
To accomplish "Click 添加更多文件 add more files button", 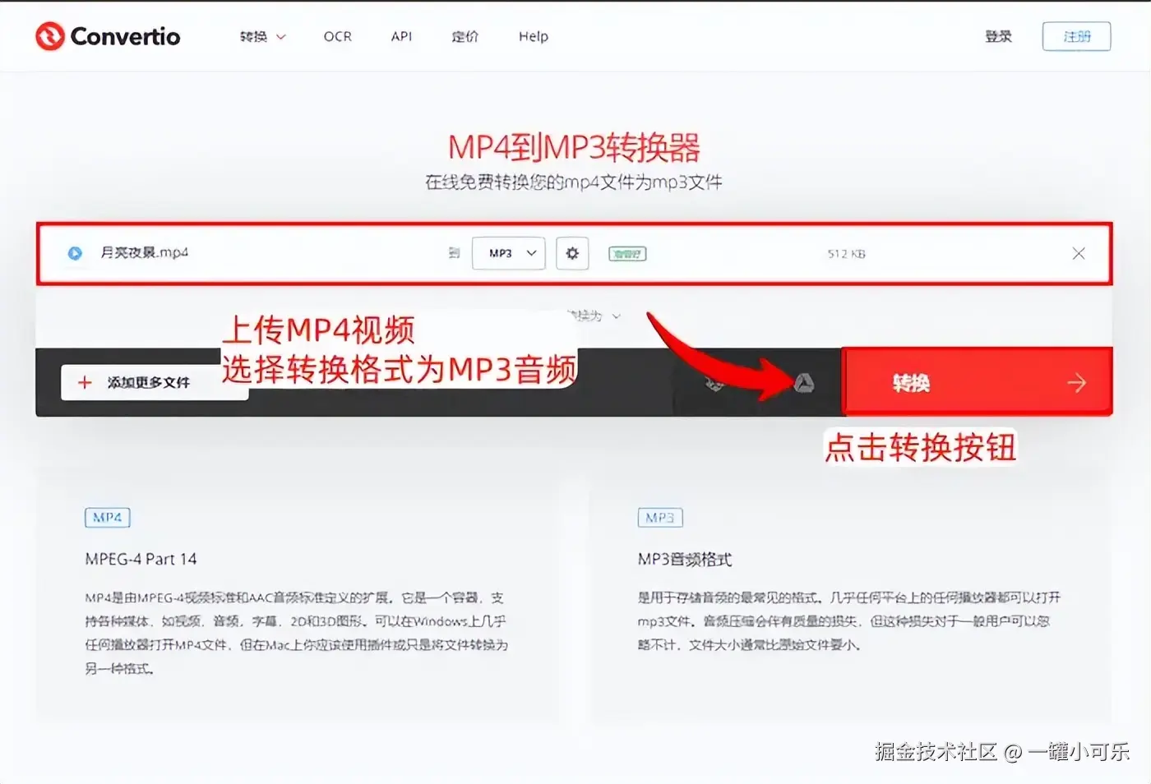I will [155, 382].
